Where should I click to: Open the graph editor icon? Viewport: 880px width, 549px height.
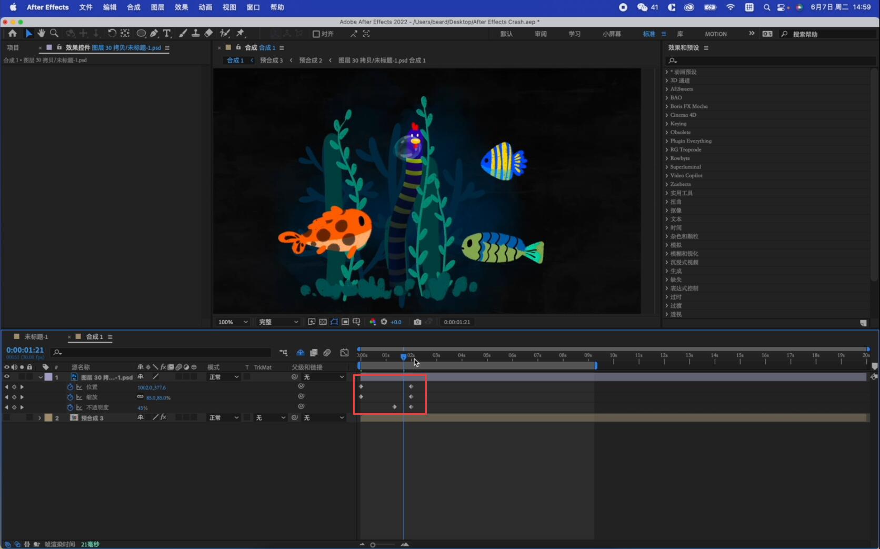345,353
